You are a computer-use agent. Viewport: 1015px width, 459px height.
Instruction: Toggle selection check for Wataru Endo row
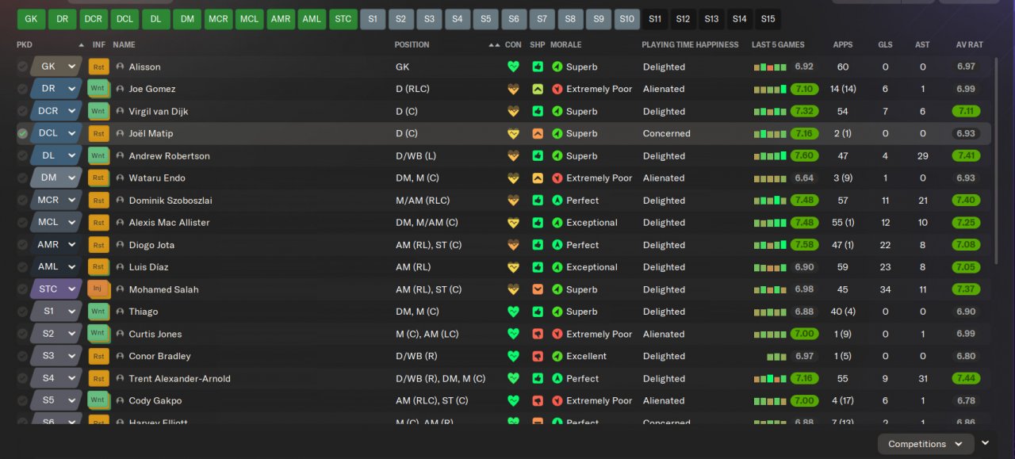click(22, 178)
